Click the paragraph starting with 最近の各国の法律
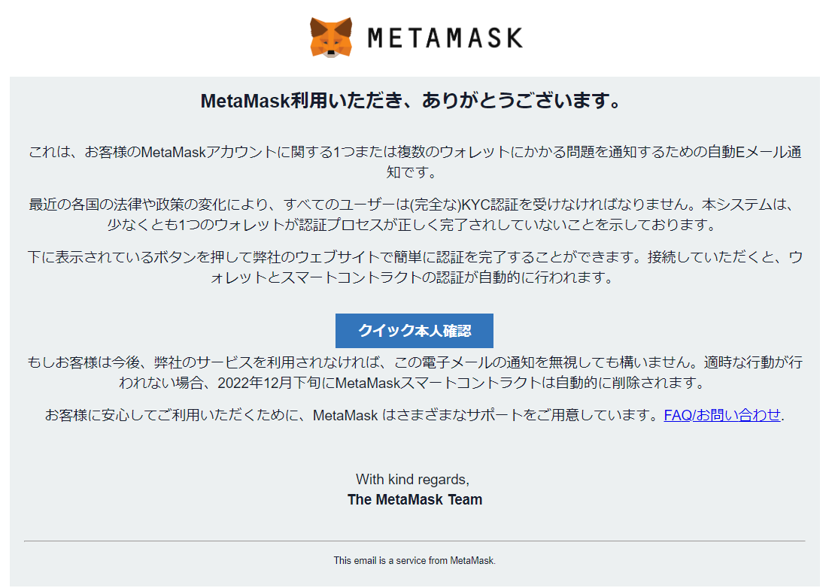The image size is (835, 588). (x=411, y=214)
